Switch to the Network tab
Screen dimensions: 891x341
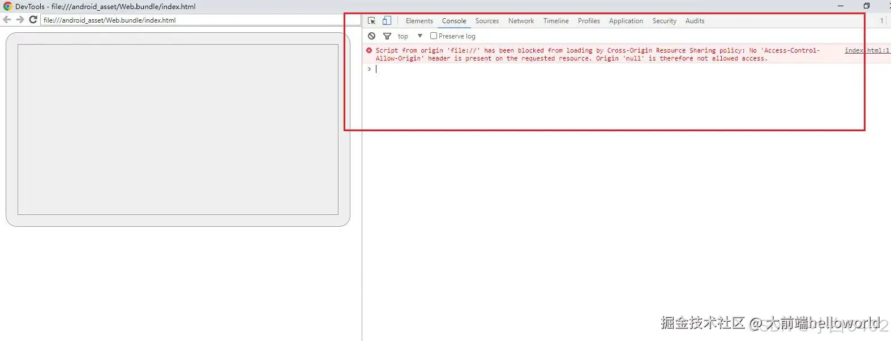521,21
